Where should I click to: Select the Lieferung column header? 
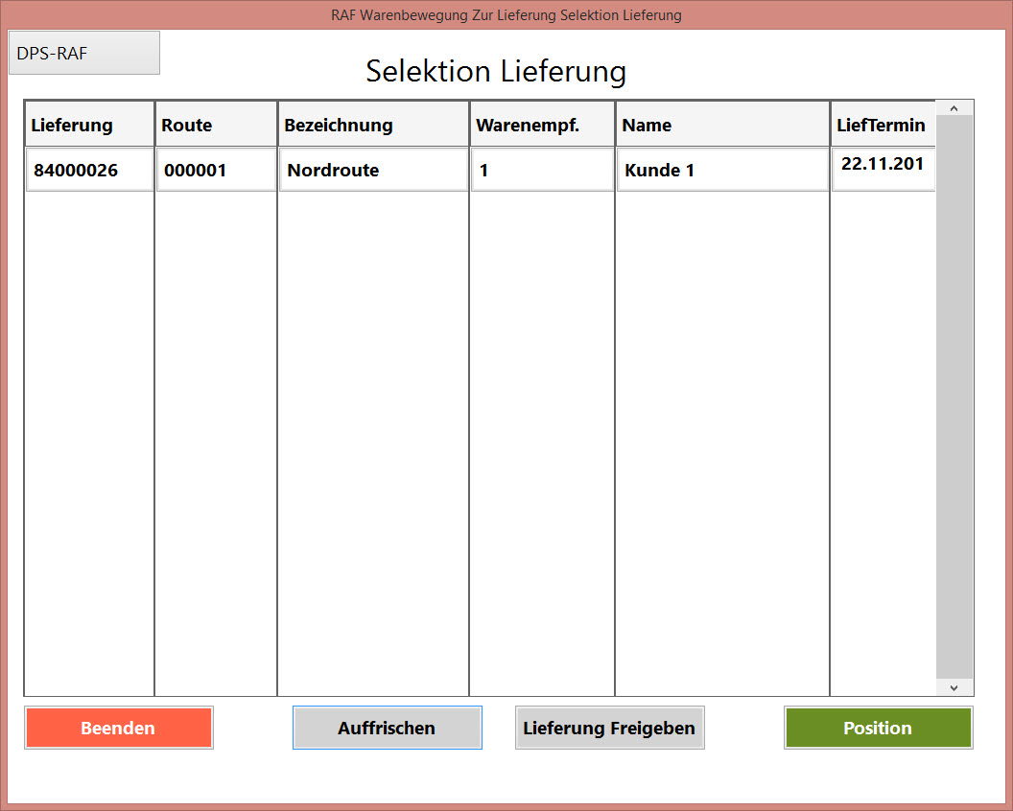pyautogui.click(x=89, y=126)
